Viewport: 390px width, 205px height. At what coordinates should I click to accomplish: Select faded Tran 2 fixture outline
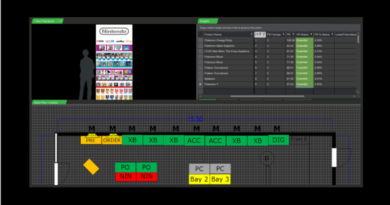click(299, 140)
